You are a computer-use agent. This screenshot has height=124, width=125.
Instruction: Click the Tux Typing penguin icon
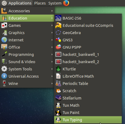point(58,120)
